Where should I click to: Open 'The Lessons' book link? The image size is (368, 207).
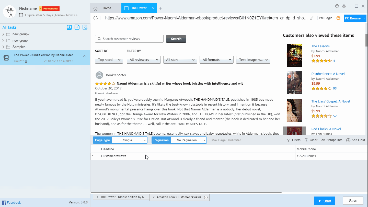(x=320, y=46)
